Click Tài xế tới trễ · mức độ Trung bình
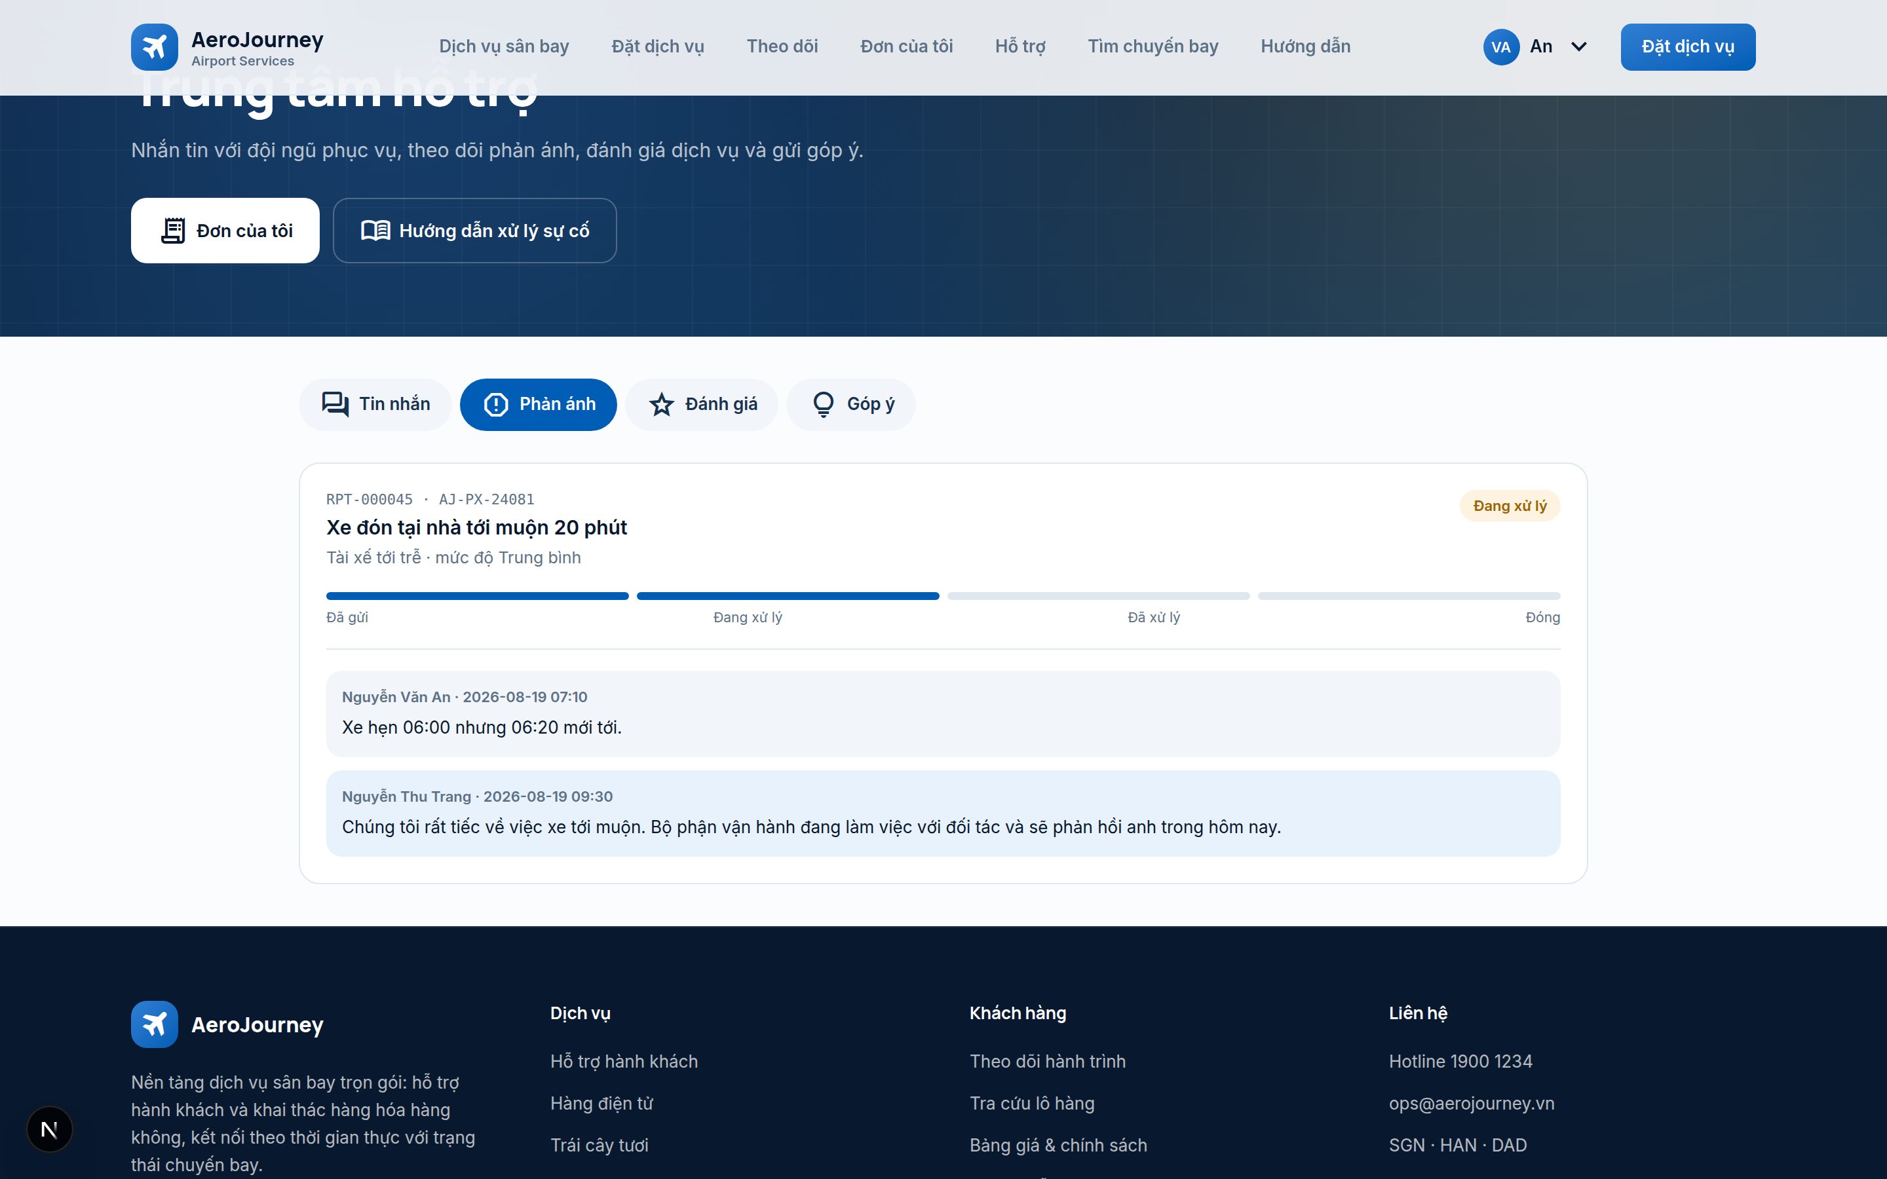1887x1179 pixels. click(453, 557)
